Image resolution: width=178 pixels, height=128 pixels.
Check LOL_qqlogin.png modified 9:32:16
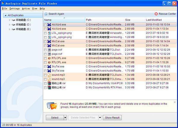tap(45, 33)
